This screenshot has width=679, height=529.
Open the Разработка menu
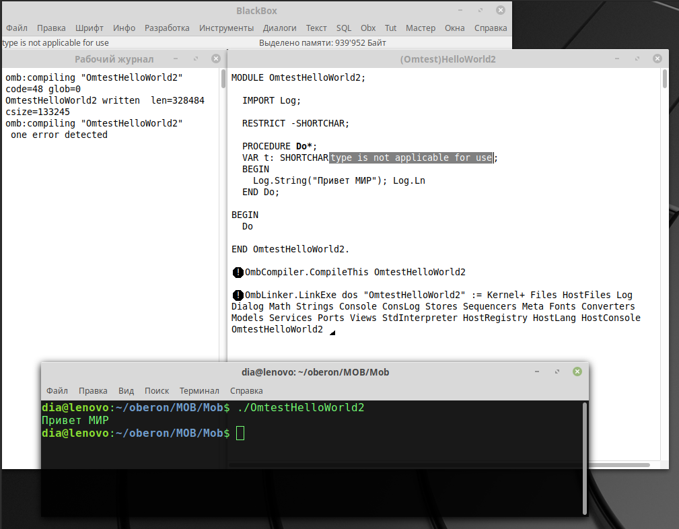(x=167, y=28)
